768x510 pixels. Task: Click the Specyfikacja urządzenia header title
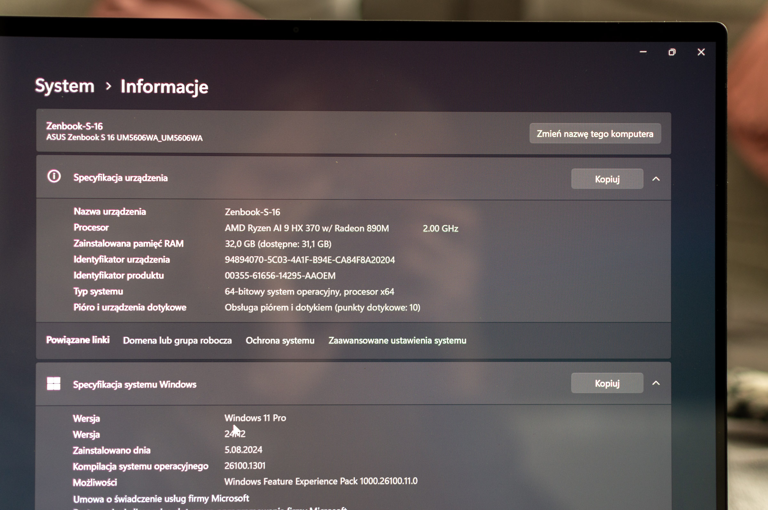point(121,178)
